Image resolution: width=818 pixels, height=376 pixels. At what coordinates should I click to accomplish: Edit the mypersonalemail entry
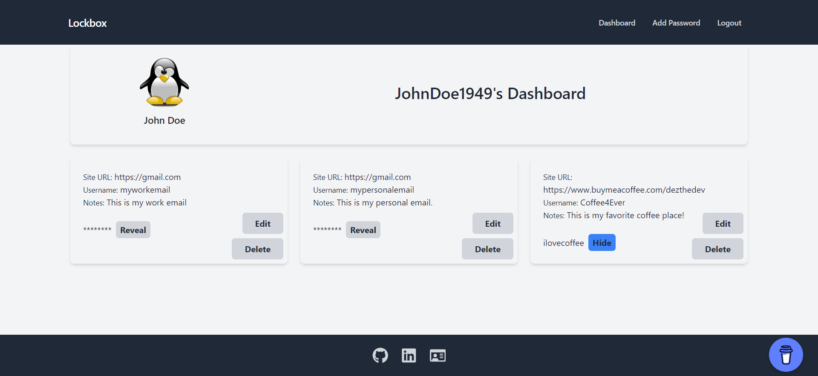(x=493, y=223)
